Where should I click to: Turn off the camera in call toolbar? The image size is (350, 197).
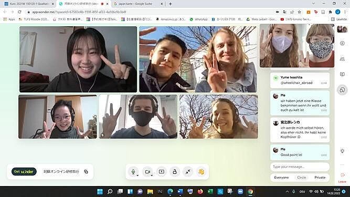click(147, 172)
